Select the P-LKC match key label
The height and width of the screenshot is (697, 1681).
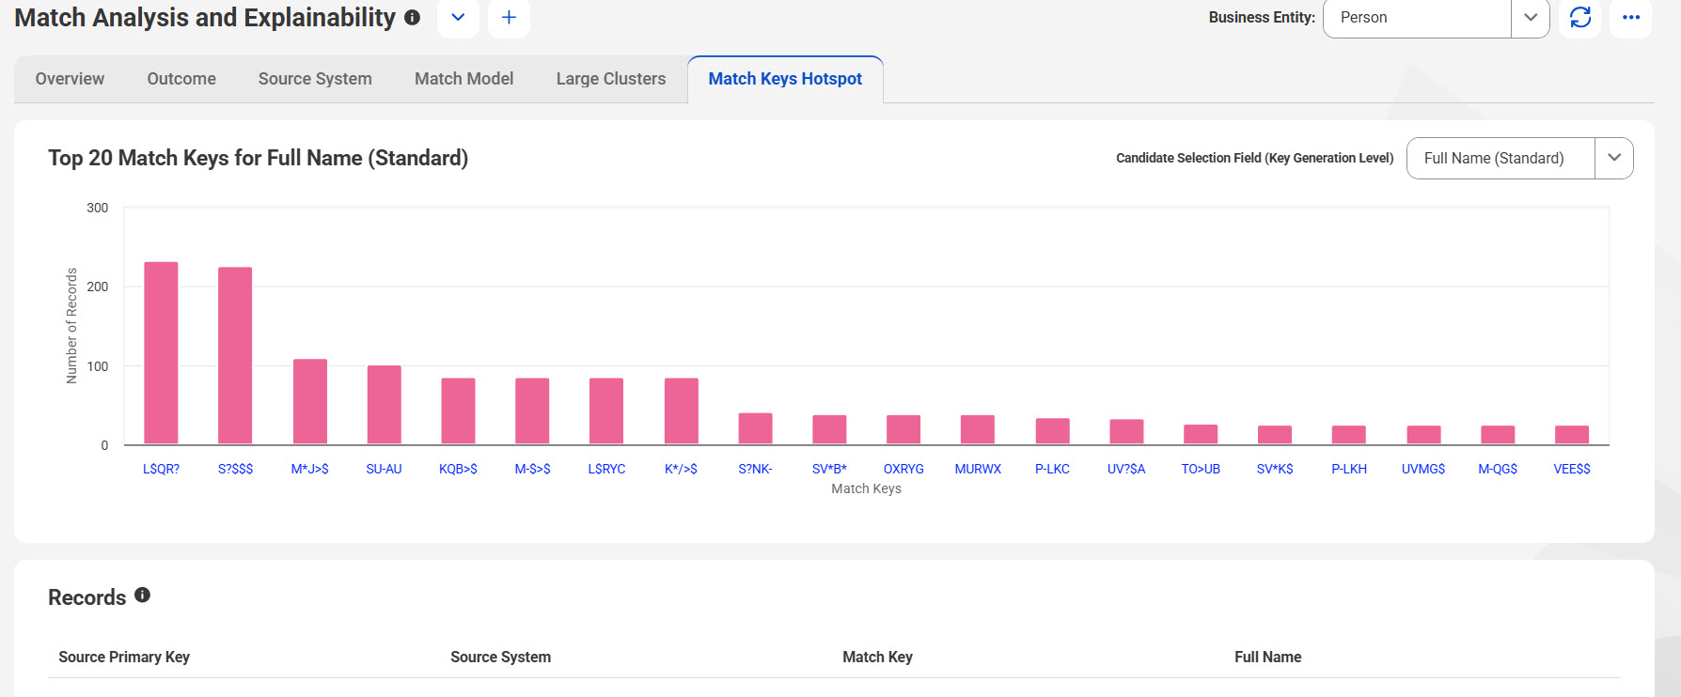point(1052,469)
